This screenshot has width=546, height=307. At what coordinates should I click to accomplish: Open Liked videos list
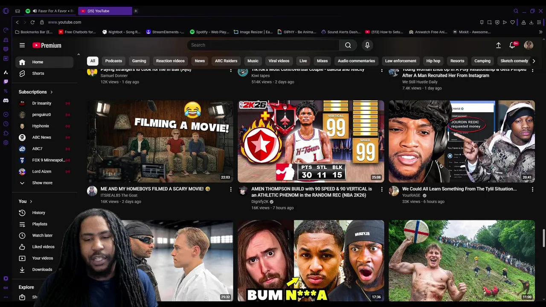(43, 247)
